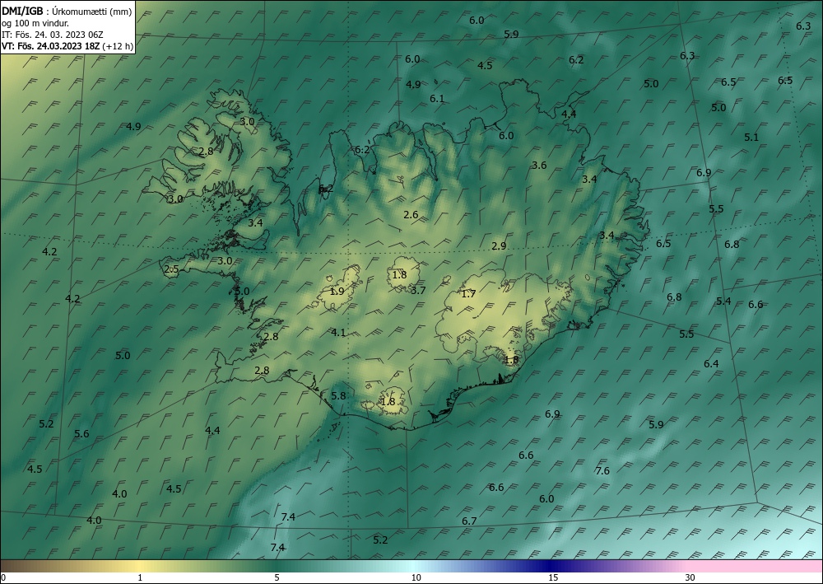Click the 1.7 value on the large glacier
This screenshot has width=823, height=584.
point(468,293)
